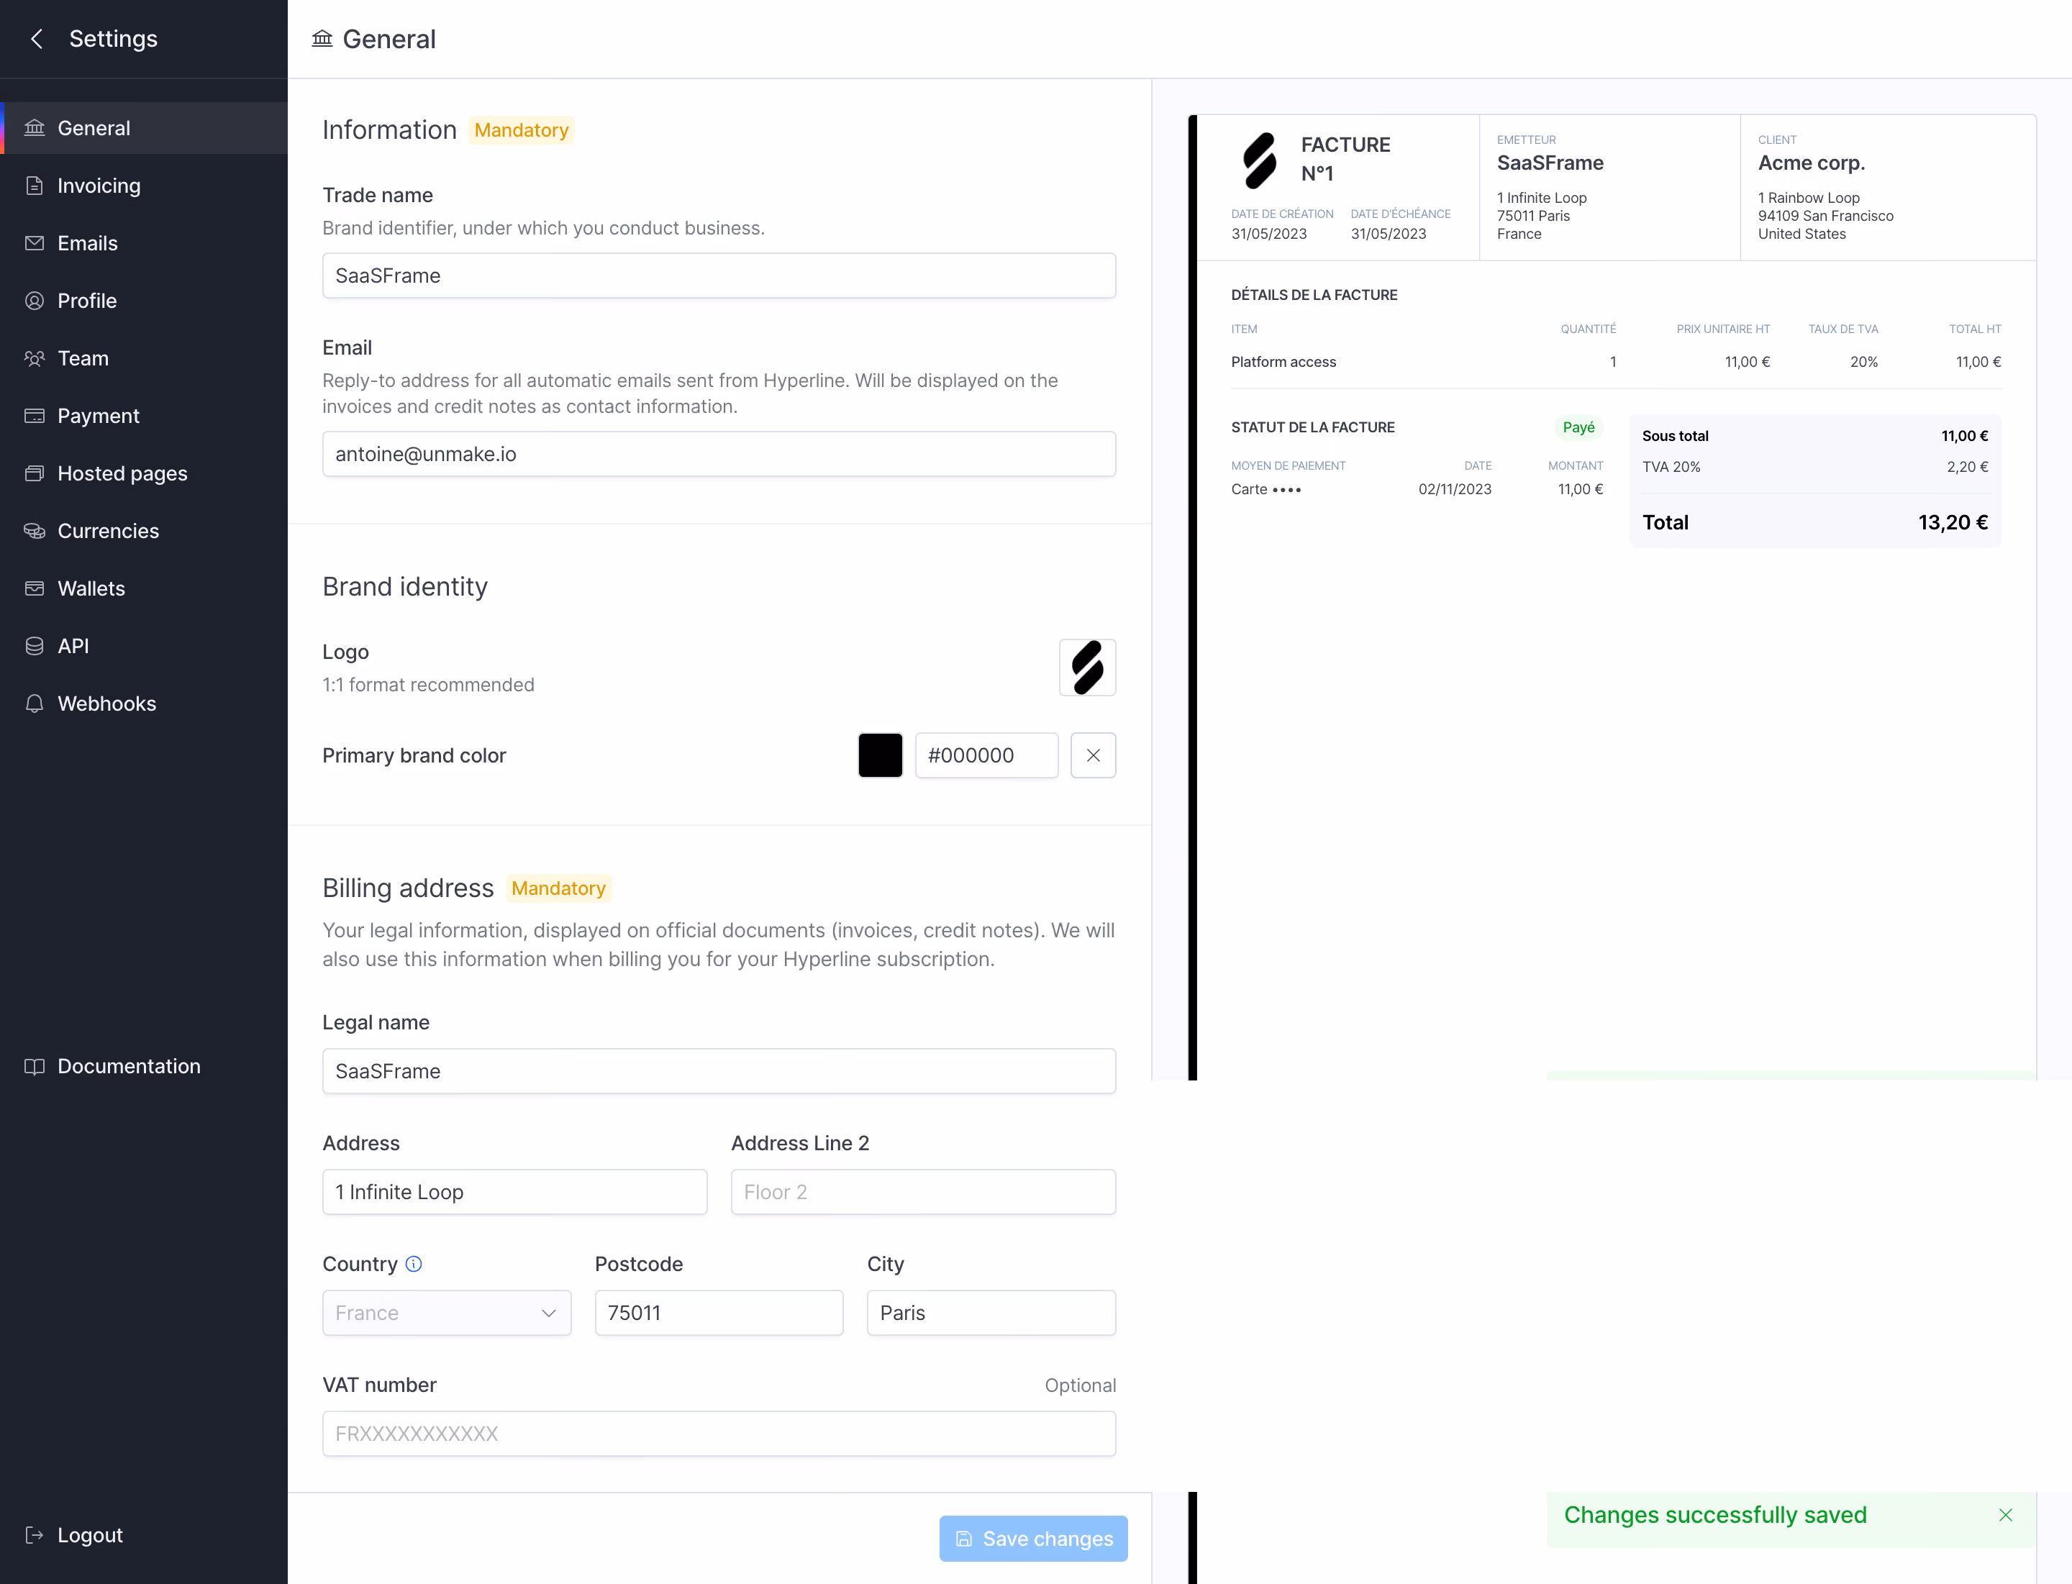This screenshot has height=1584, width=2072.
Task: Click the City field Paris
Action: pyautogui.click(x=991, y=1313)
